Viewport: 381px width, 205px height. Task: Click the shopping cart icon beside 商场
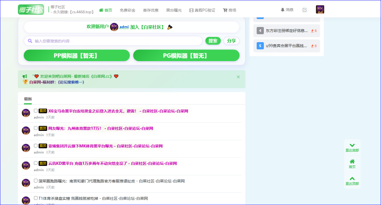click(x=225, y=10)
